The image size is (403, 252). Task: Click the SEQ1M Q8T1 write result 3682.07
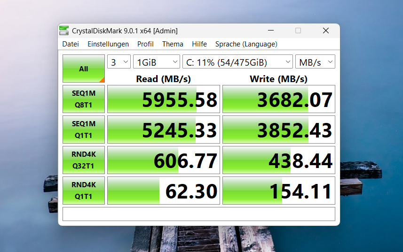pos(279,99)
